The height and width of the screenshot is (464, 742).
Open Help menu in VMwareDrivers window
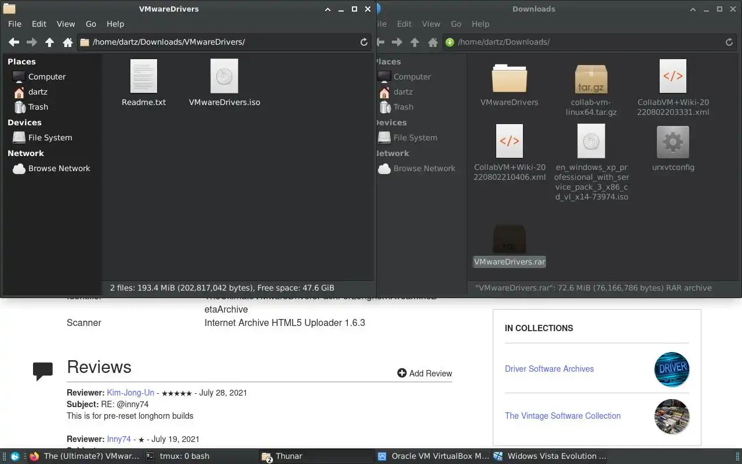tap(115, 24)
